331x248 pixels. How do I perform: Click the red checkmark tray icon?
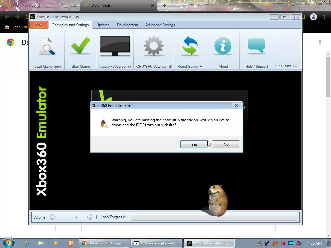pos(267,243)
